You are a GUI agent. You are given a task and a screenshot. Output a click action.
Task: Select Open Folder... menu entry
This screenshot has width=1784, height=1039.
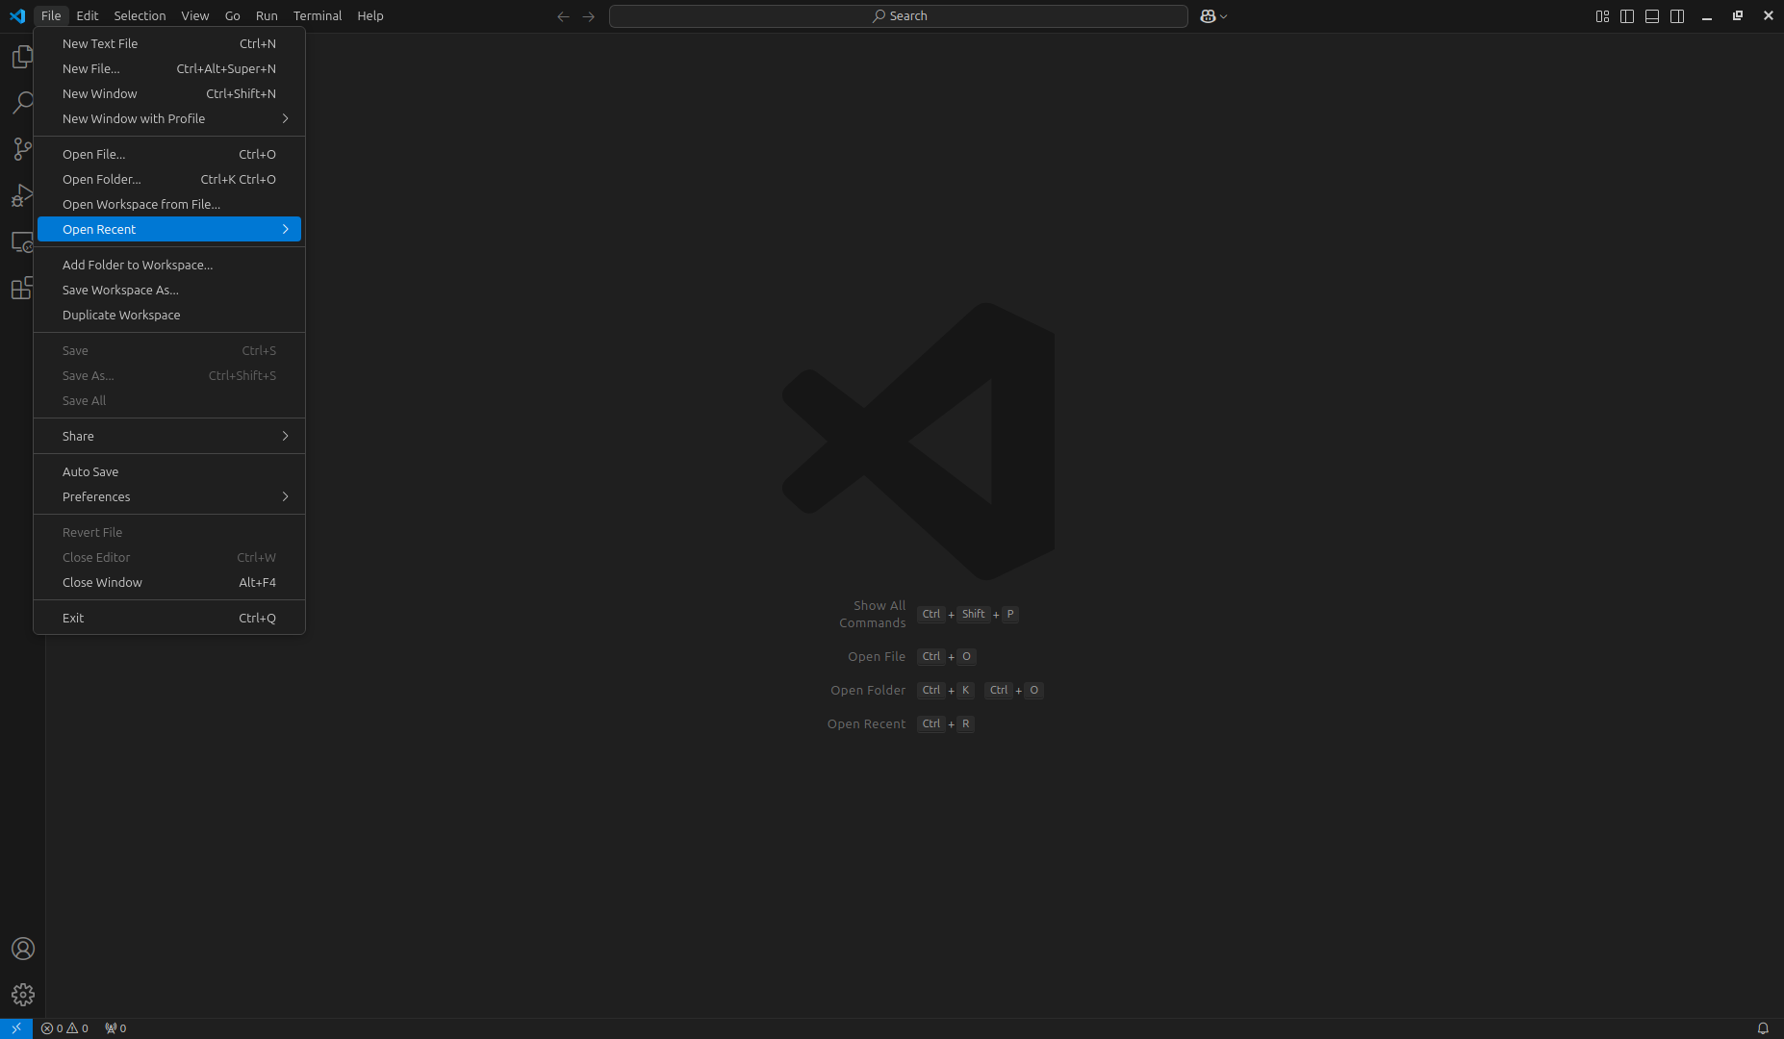tap(169, 179)
